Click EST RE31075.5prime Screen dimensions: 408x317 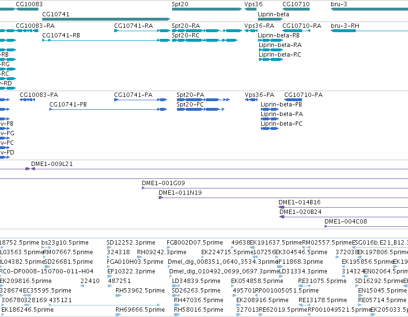[x=322, y=281]
